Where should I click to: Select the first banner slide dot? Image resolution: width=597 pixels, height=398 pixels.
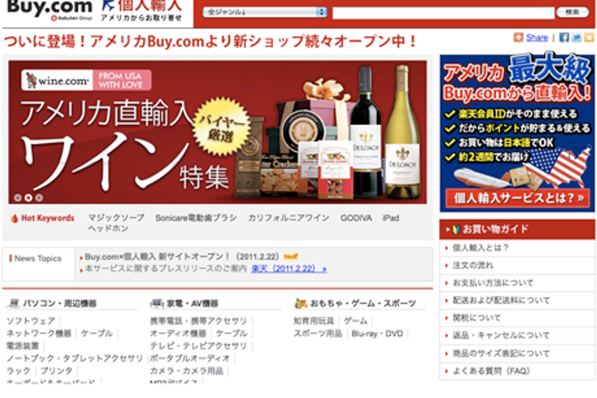(x=17, y=198)
